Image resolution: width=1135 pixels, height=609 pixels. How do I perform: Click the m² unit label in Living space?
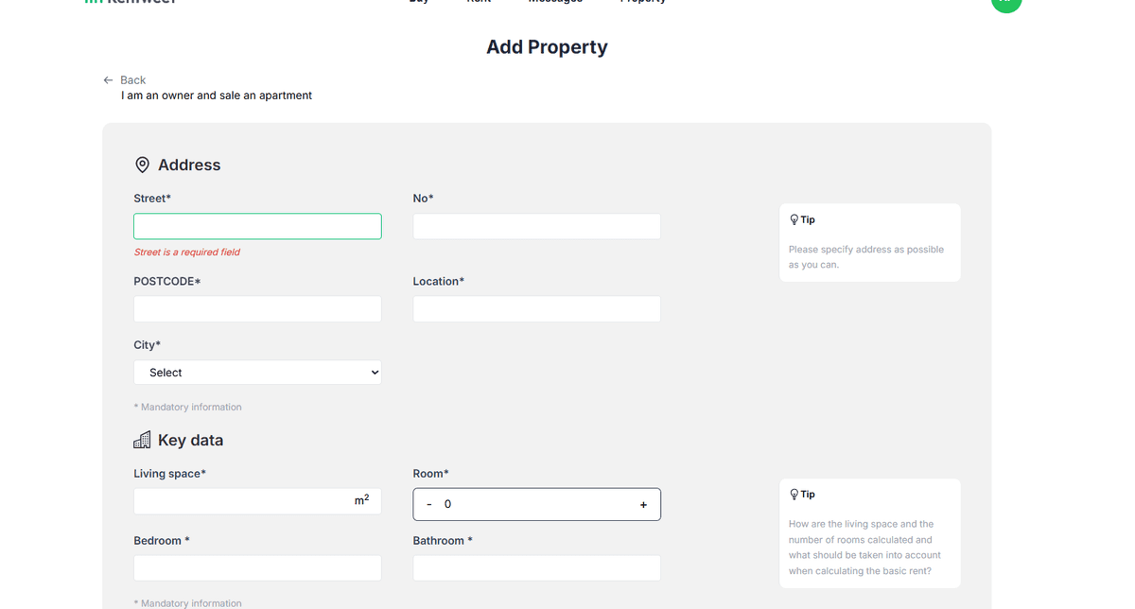[x=362, y=498]
